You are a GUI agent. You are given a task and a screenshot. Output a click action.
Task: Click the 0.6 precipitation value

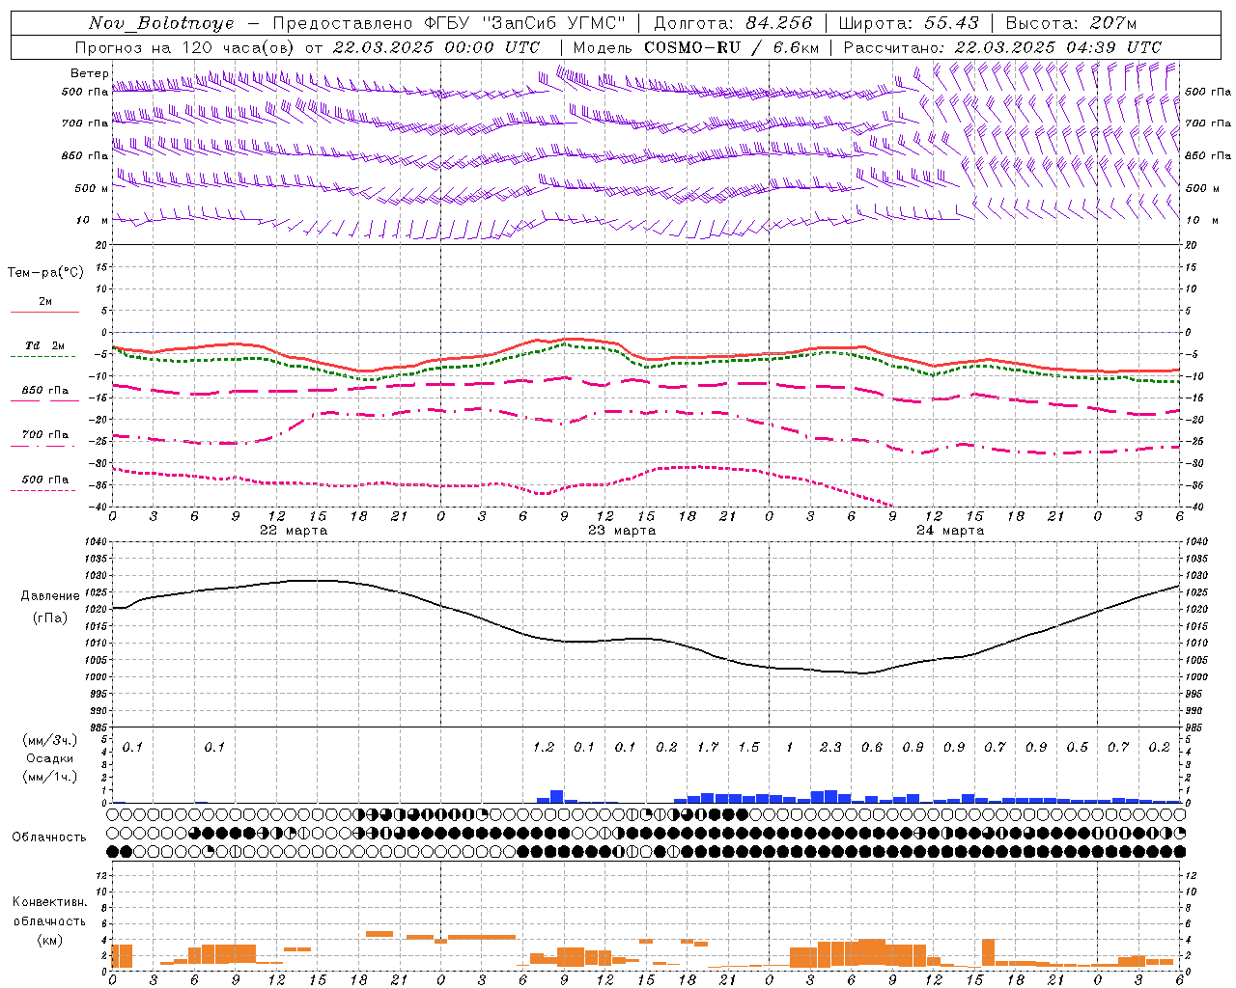tap(872, 748)
